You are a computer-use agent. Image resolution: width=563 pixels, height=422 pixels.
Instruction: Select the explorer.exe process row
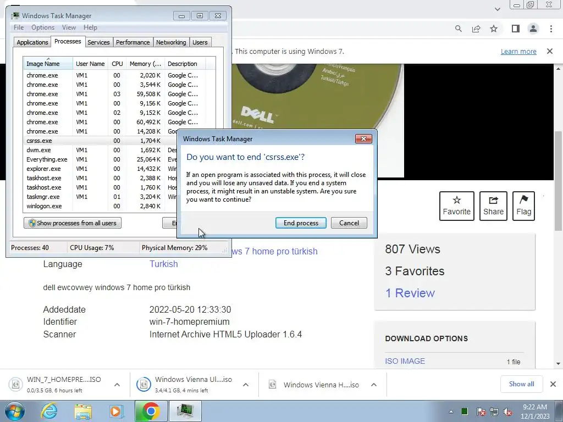pyautogui.click(x=101, y=169)
